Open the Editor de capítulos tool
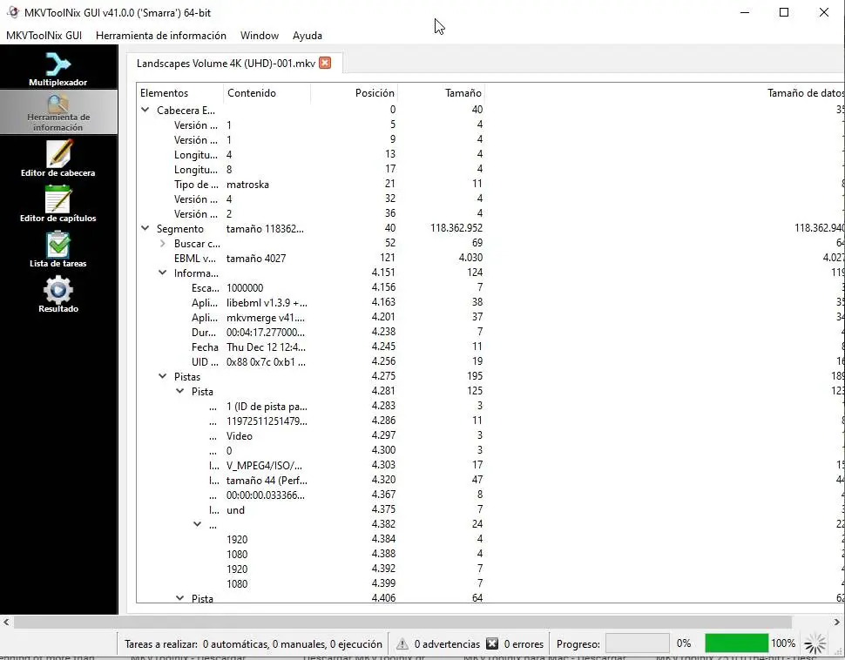The height and width of the screenshot is (660, 845). click(x=58, y=203)
